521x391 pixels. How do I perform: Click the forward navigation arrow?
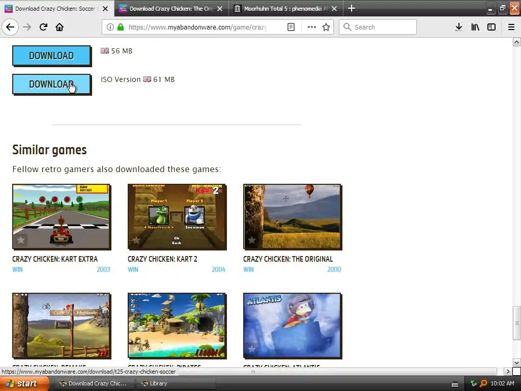27,27
